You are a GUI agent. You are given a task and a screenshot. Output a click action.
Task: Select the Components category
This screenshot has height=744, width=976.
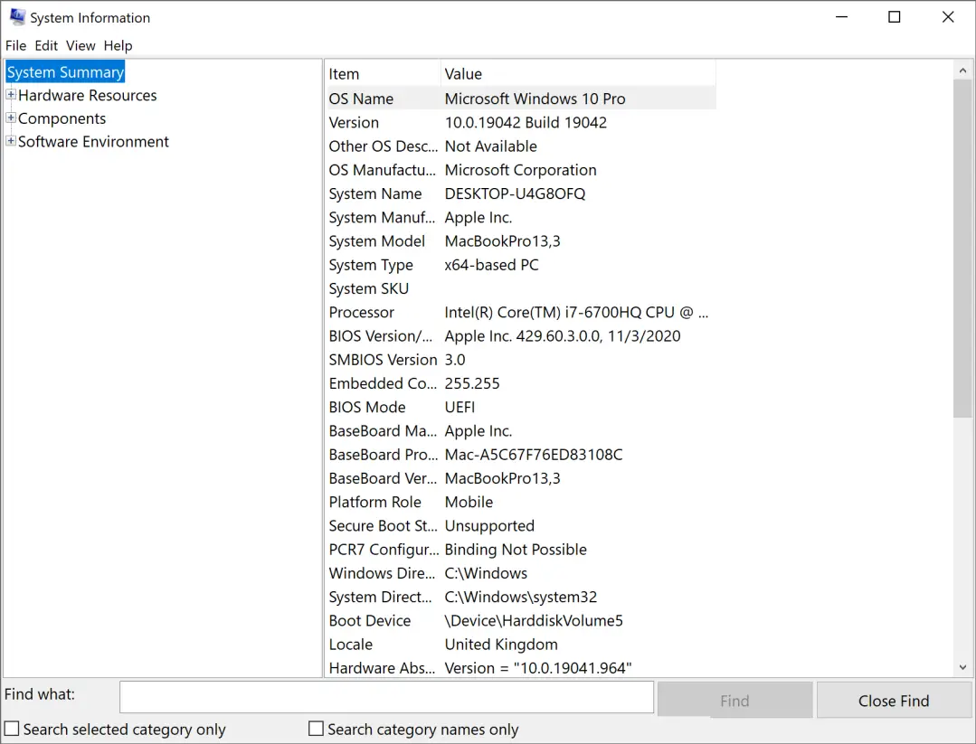point(62,118)
